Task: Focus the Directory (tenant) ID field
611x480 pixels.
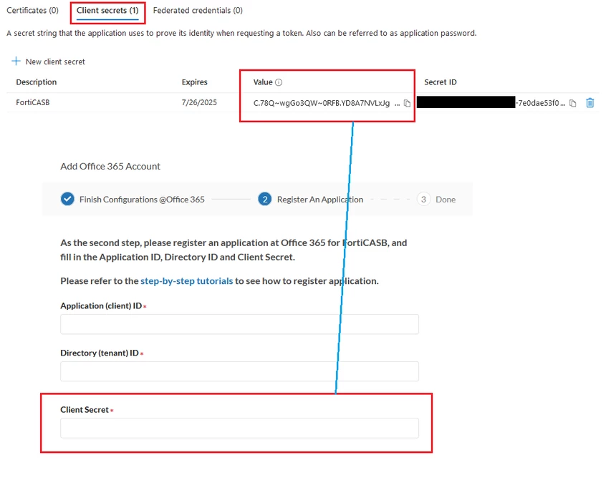Action: [x=240, y=371]
